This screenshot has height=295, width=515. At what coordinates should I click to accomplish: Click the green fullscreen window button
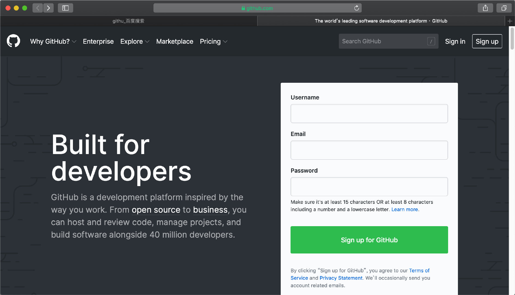click(x=25, y=8)
